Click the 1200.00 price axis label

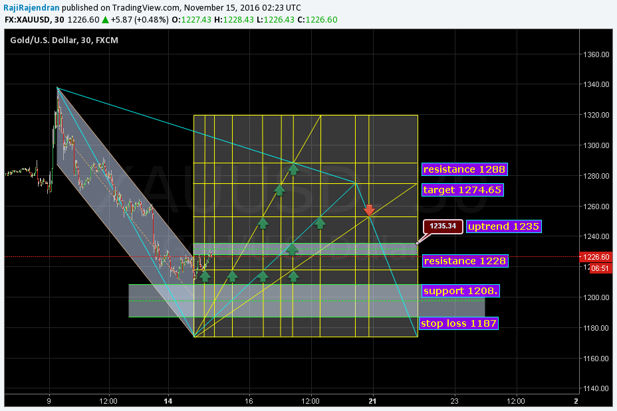[596, 297]
